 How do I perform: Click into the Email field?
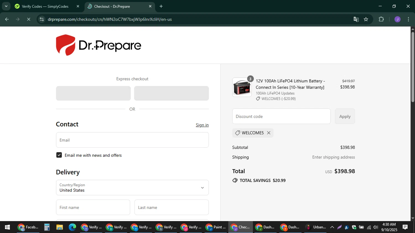[x=132, y=140]
